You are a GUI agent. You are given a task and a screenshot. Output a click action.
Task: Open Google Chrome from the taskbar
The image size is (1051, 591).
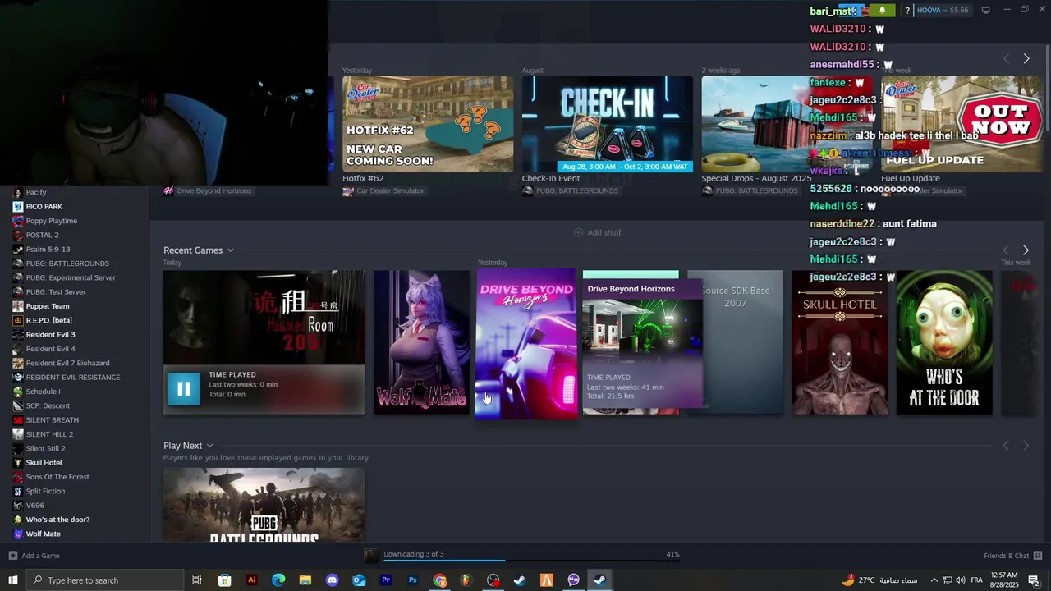pyautogui.click(x=440, y=580)
